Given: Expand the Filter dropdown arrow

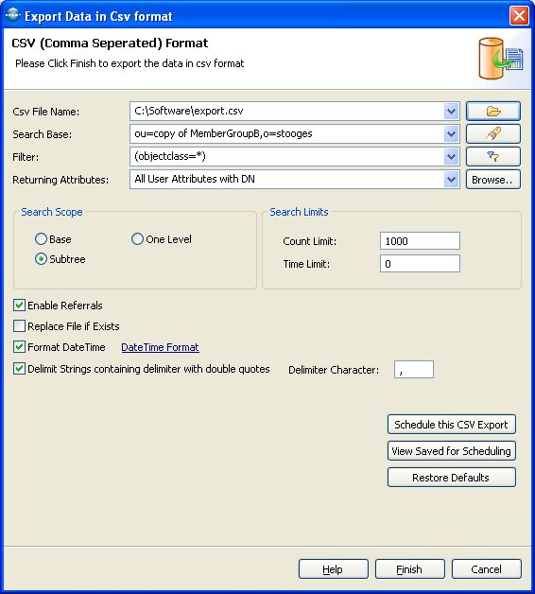Looking at the screenshot, I should click(451, 157).
